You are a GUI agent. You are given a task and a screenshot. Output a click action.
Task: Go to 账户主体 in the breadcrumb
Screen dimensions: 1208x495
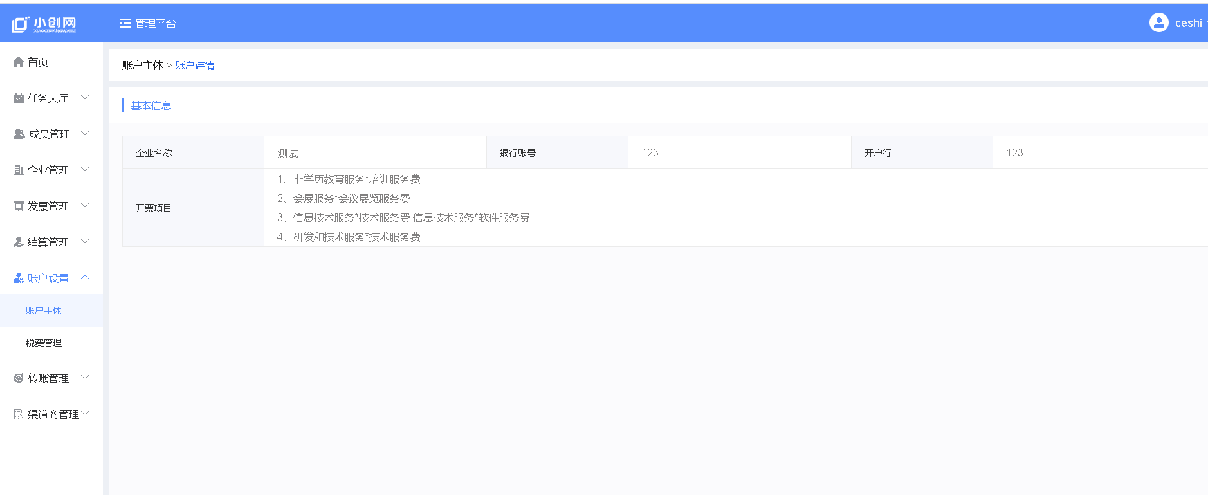(142, 66)
